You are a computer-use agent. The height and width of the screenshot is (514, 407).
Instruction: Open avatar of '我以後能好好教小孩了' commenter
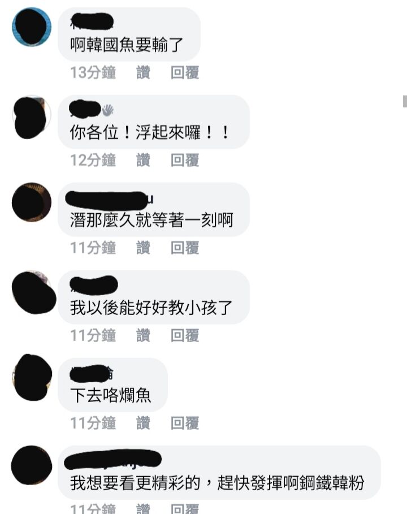pos(33,292)
